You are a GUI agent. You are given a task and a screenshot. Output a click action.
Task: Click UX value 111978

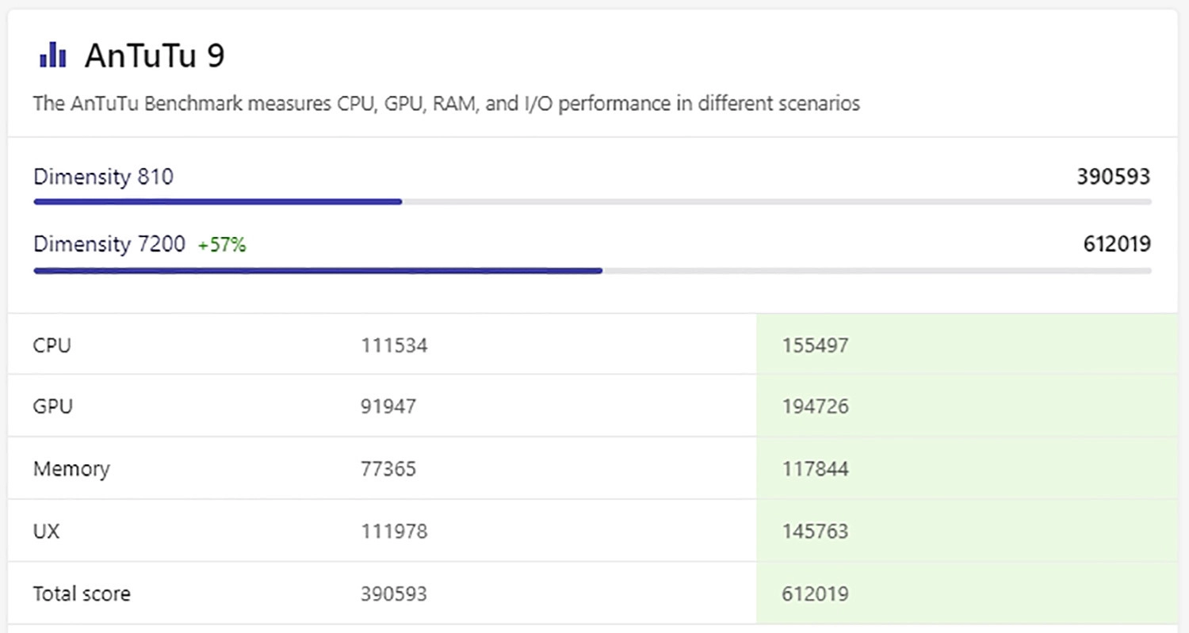pyautogui.click(x=395, y=531)
